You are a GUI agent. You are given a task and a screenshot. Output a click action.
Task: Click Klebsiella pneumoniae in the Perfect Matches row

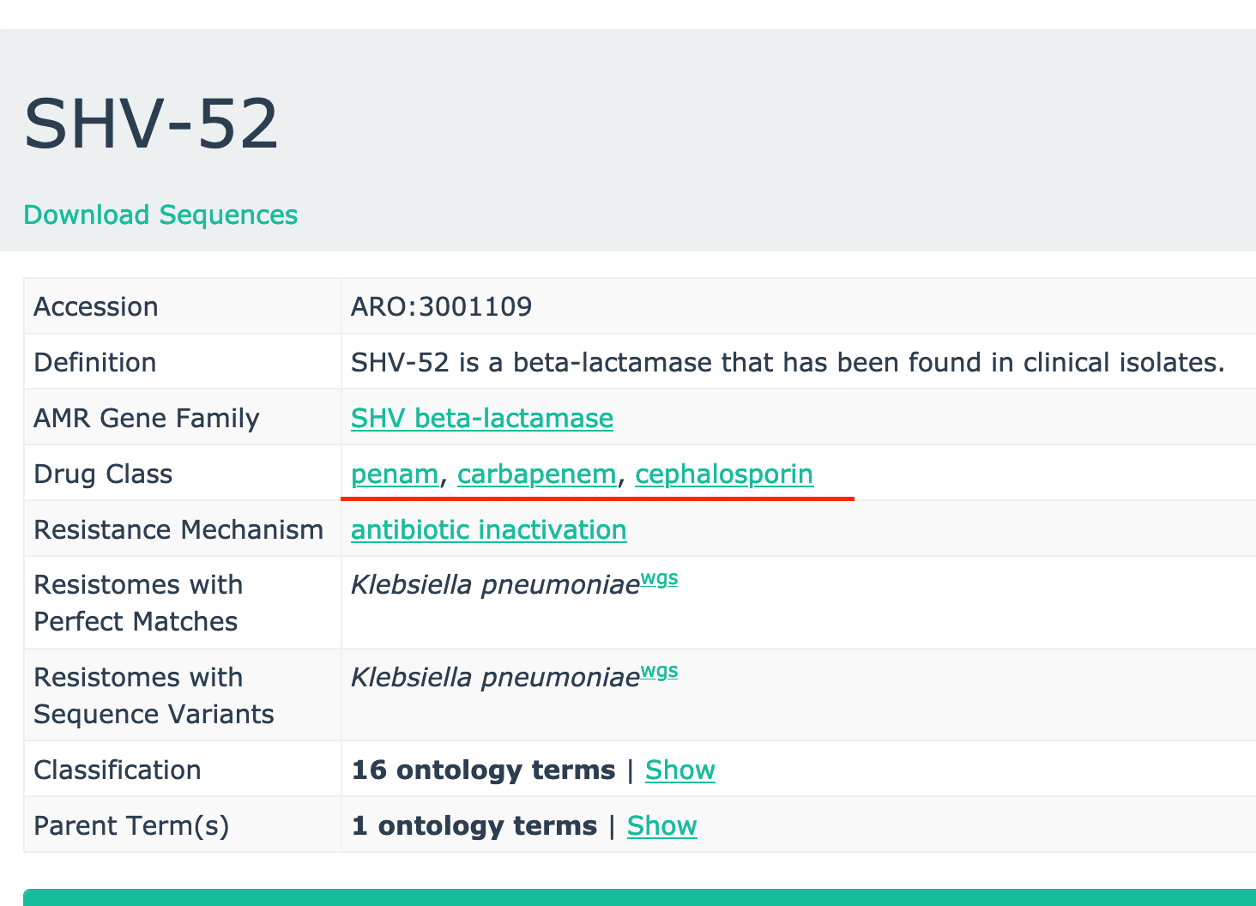pos(495,585)
